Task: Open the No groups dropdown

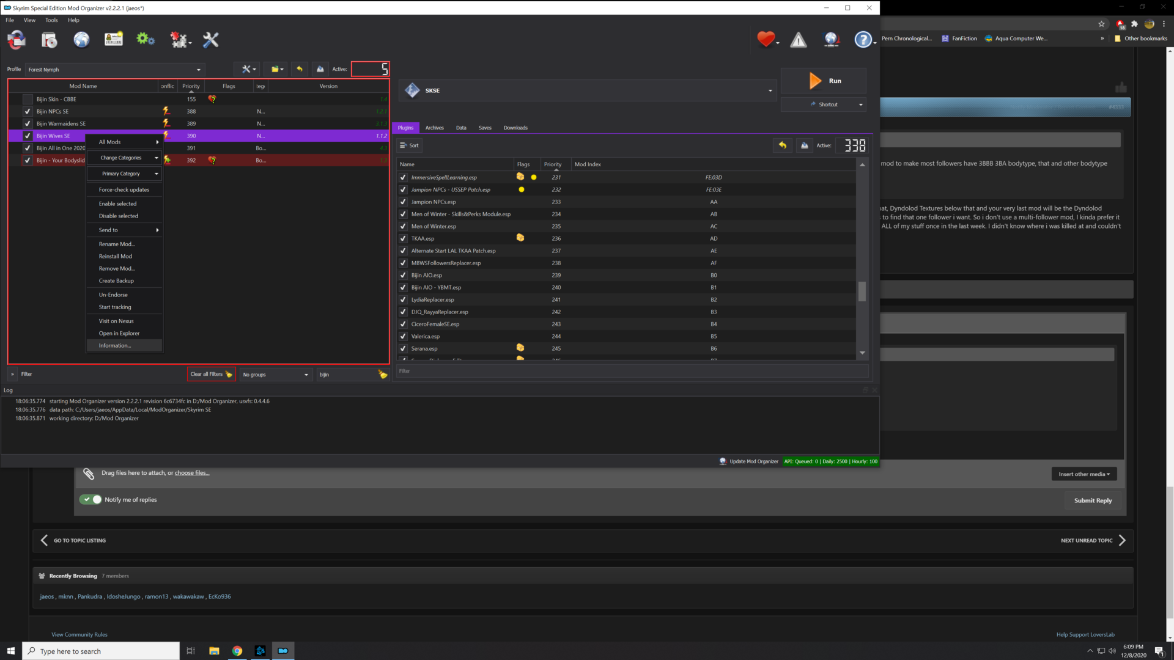Action: 276,375
